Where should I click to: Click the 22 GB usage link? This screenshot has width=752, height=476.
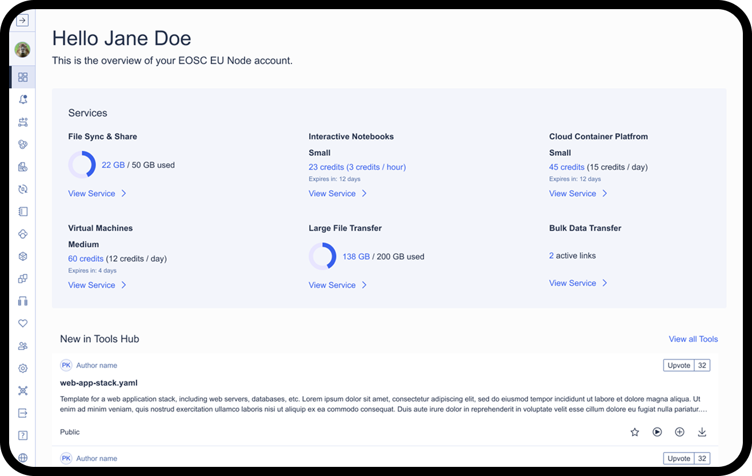point(113,165)
